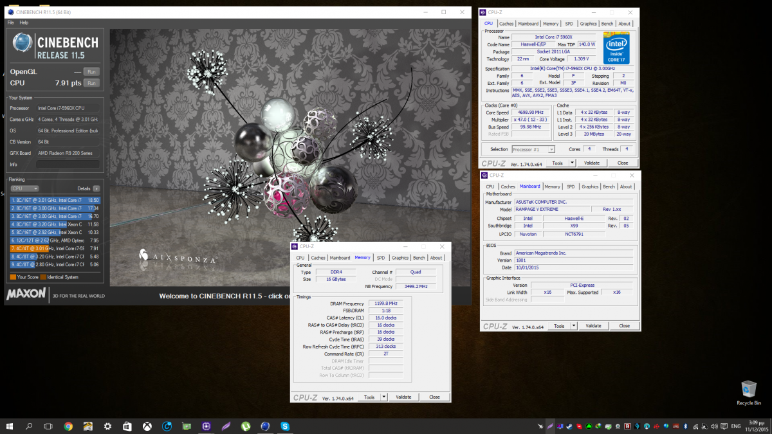Open the Processor #1 selection dropdown

click(x=533, y=149)
